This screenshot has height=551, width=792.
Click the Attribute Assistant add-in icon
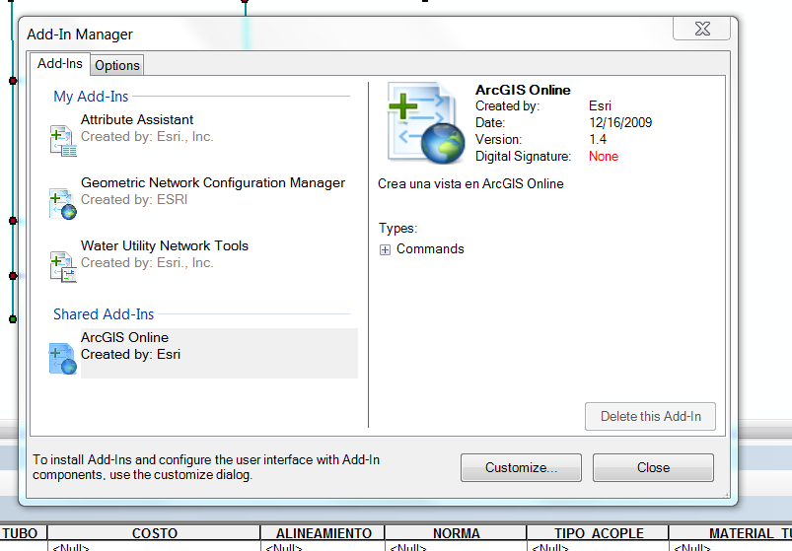[63, 141]
